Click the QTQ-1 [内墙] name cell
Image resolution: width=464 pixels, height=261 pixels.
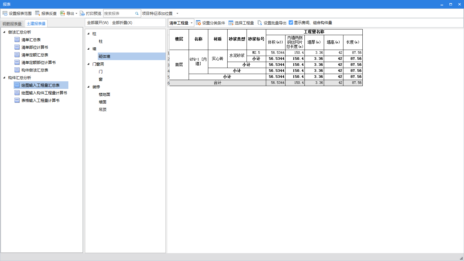[198, 62]
